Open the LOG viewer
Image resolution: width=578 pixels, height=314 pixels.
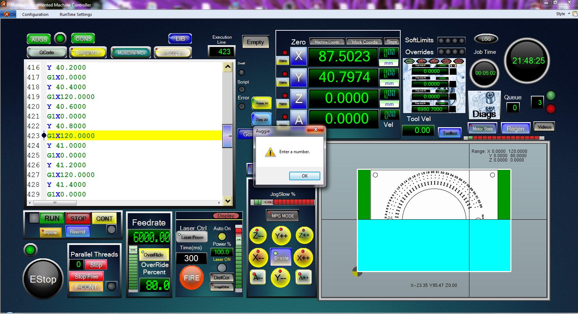coord(486,39)
